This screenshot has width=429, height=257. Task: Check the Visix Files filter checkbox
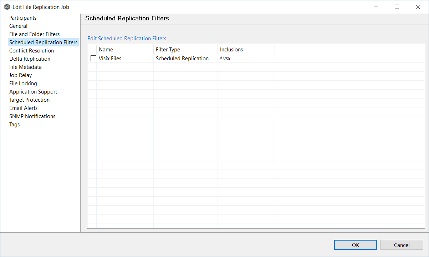93,58
